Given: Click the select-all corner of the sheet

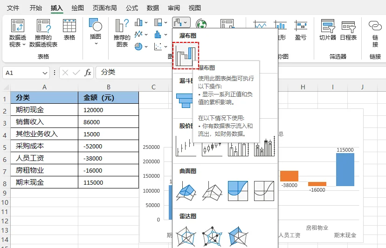Looking at the screenshot, I should click(x=6, y=87).
